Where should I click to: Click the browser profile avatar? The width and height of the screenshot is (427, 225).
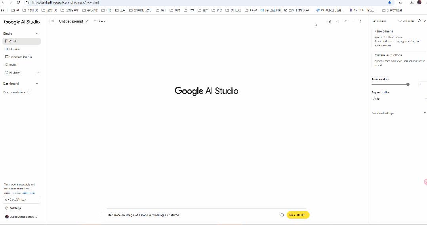pyautogui.click(x=419, y=2)
